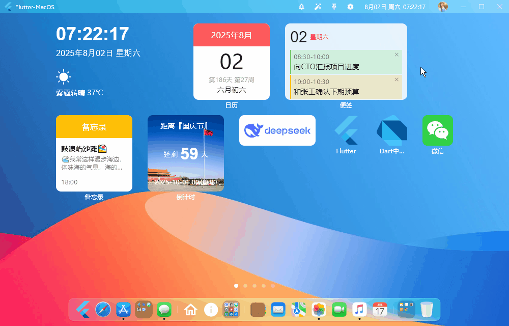The height and width of the screenshot is (326, 509).
Task: Open the user avatar menu
Action: [x=443, y=7]
